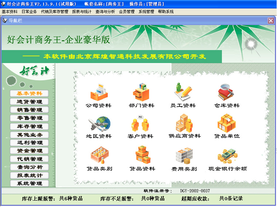Open the 现金银行余额 money icon

(x=228, y=156)
